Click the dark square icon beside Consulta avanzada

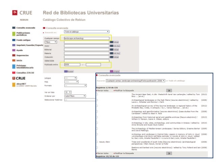point(14,28)
